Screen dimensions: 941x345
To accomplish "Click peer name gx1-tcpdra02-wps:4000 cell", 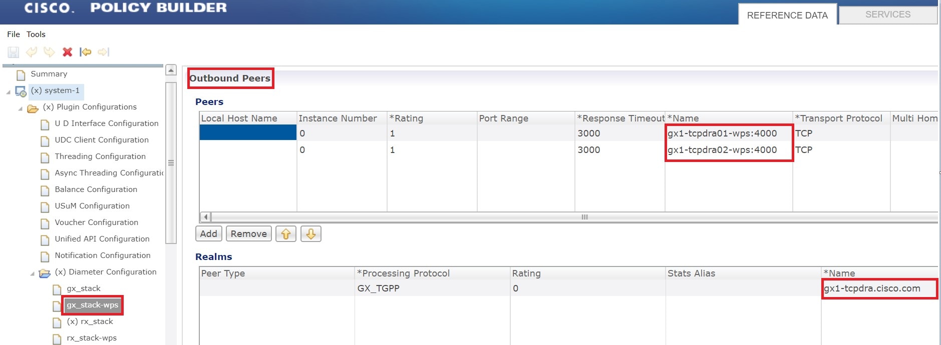I will tap(729, 150).
